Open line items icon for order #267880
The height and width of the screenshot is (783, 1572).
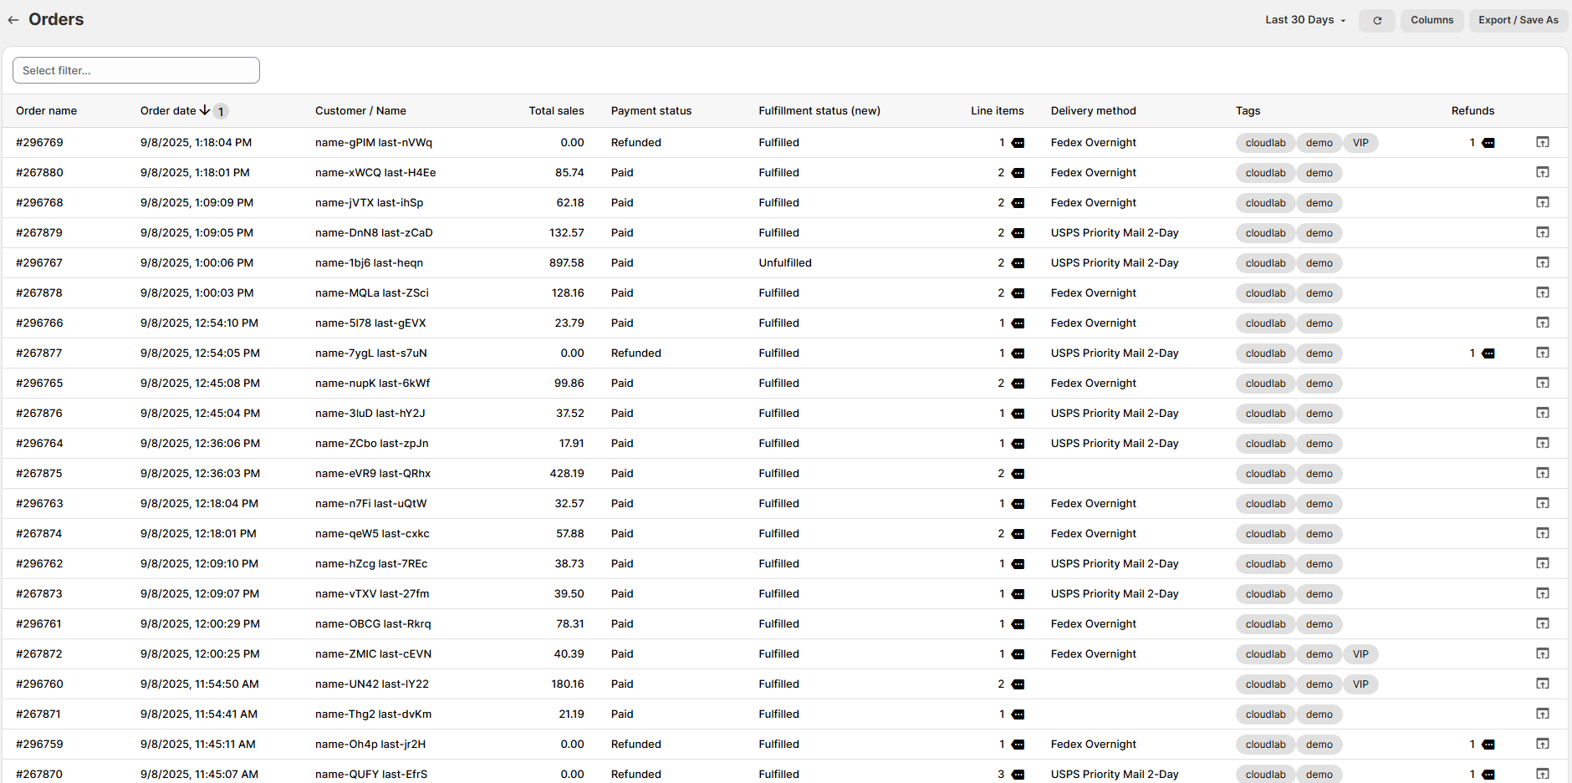coord(1018,173)
